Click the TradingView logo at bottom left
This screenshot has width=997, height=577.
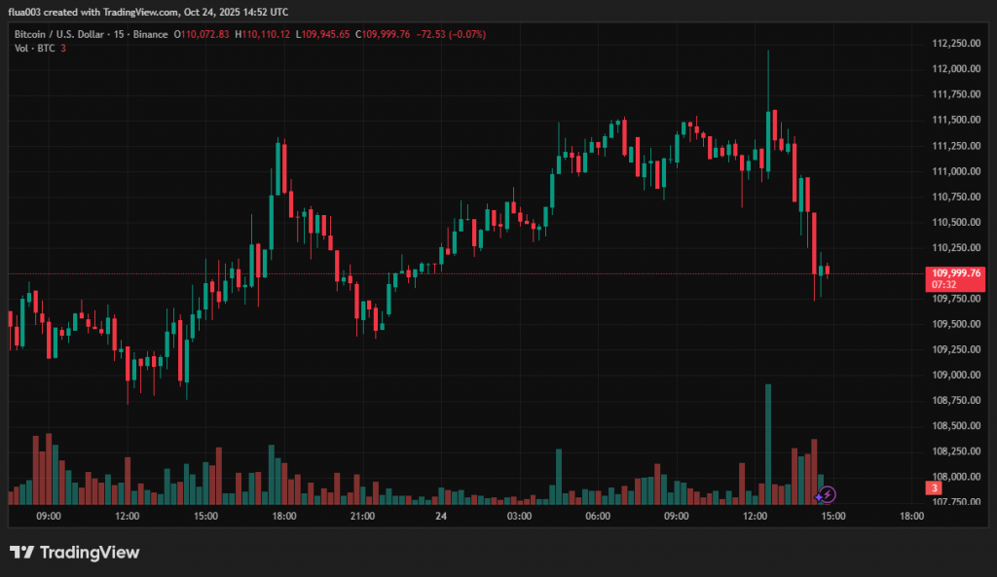pyautogui.click(x=75, y=553)
